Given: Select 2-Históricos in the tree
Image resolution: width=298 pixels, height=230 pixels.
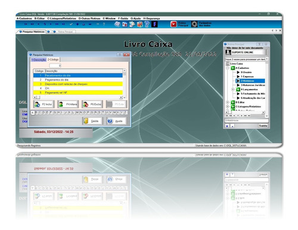Looking at the screenshot, I should coord(250,81).
